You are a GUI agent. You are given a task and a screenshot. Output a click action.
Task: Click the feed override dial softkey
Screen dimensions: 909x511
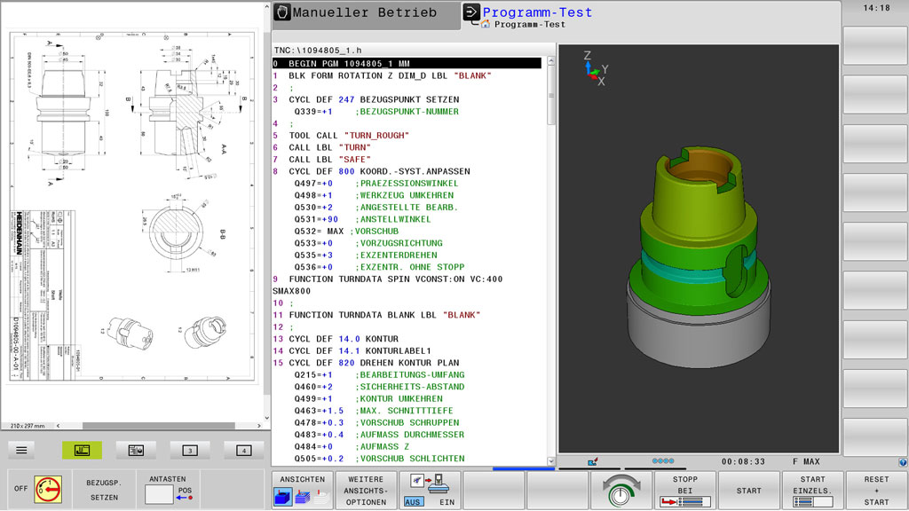click(620, 490)
